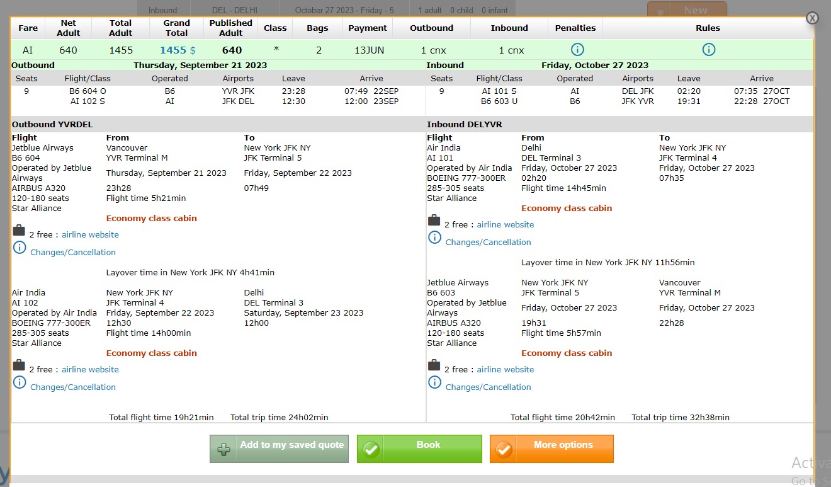The width and height of the screenshot is (831, 487).
Task: Open airline website link for B6 603
Action: [505, 370]
